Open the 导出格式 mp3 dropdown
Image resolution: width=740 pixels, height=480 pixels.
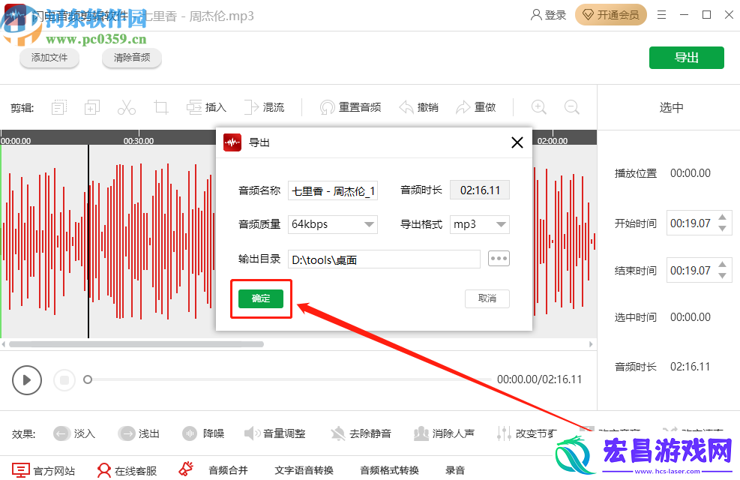[x=480, y=224]
